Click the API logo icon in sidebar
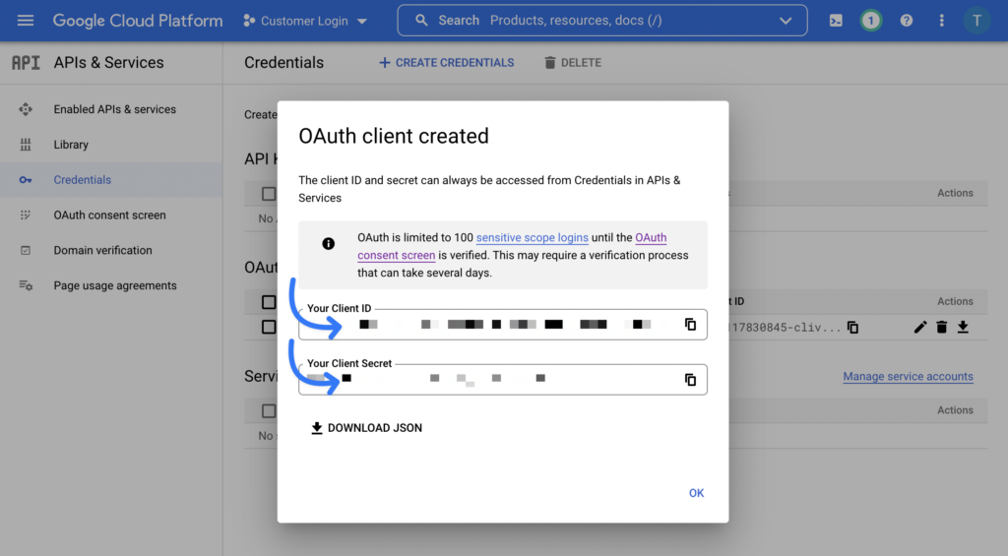The height and width of the screenshot is (556, 1008). point(26,62)
